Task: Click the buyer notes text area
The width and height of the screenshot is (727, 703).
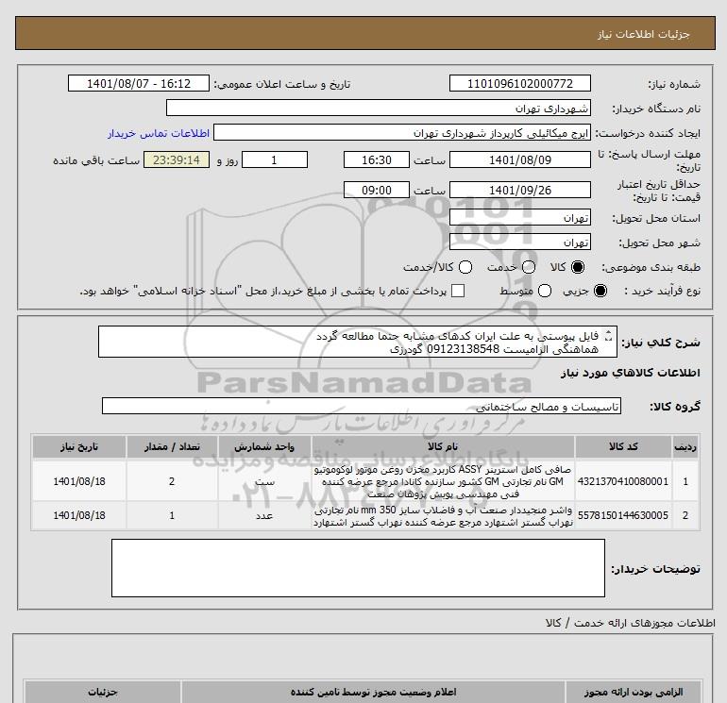Action: (358, 568)
